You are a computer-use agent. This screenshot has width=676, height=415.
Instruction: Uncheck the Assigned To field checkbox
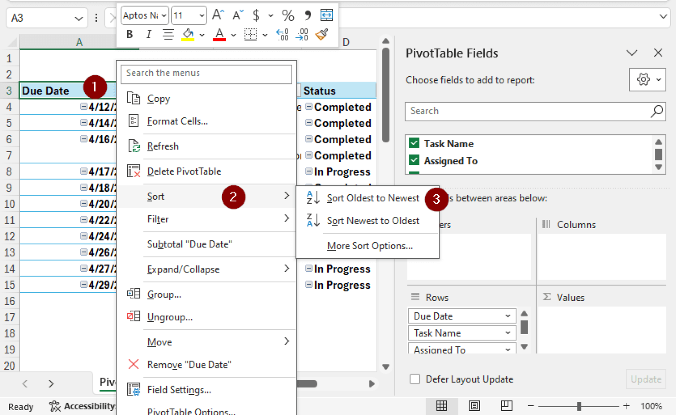[x=414, y=160]
